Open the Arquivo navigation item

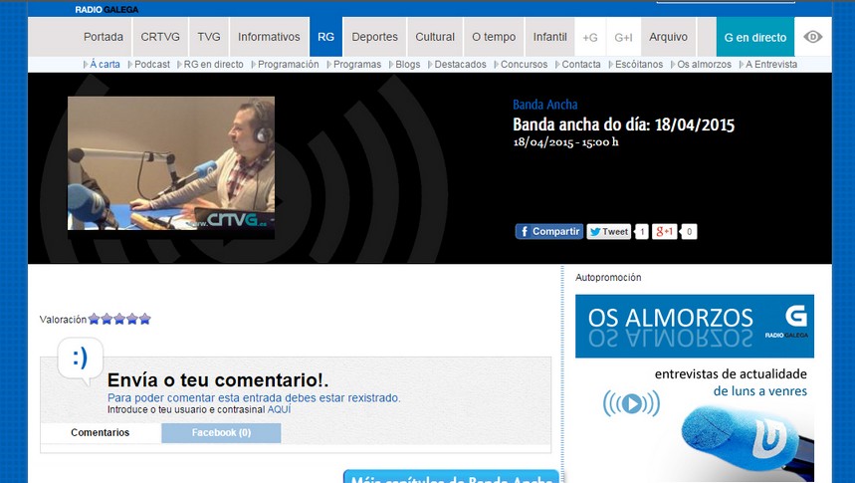[x=669, y=37]
